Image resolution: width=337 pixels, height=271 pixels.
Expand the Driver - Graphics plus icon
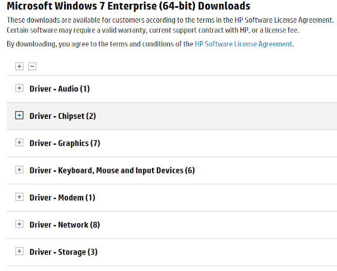(19, 143)
